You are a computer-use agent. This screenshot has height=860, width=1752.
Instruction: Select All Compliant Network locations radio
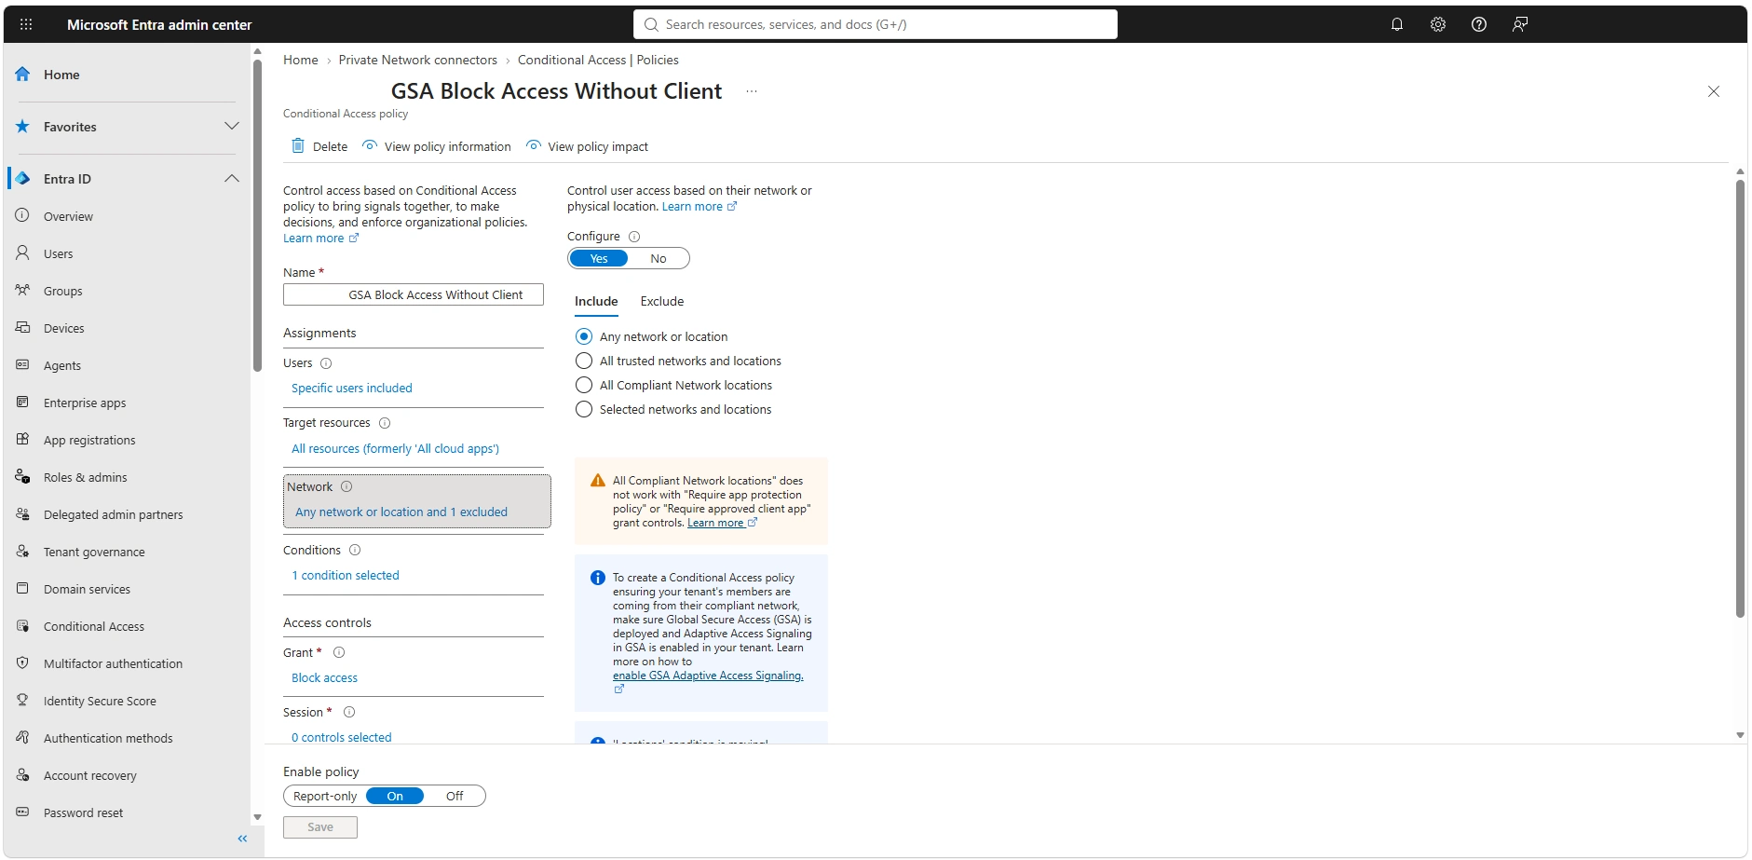click(584, 385)
